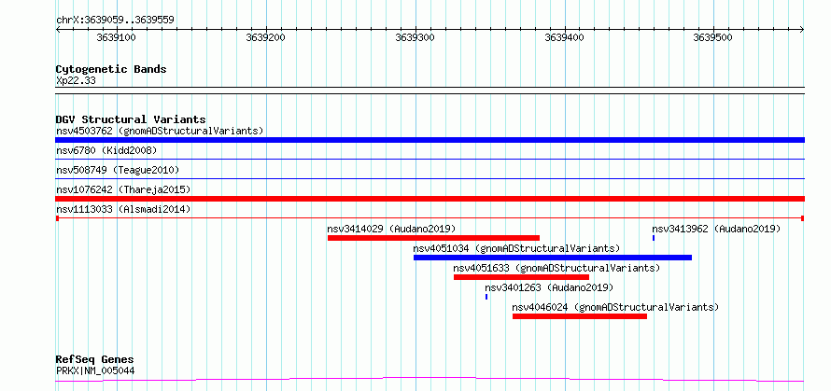Viewport: 831px width, 391px height.
Task: Click the ruler's right arrow end
Action: pyautogui.click(x=802, y=30)
